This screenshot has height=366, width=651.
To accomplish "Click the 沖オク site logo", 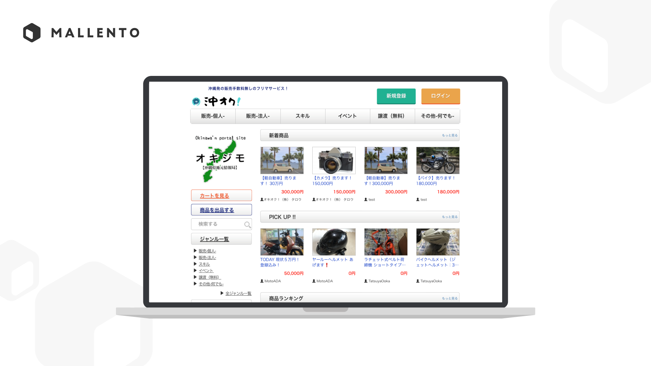I will (x=222, y=101).
